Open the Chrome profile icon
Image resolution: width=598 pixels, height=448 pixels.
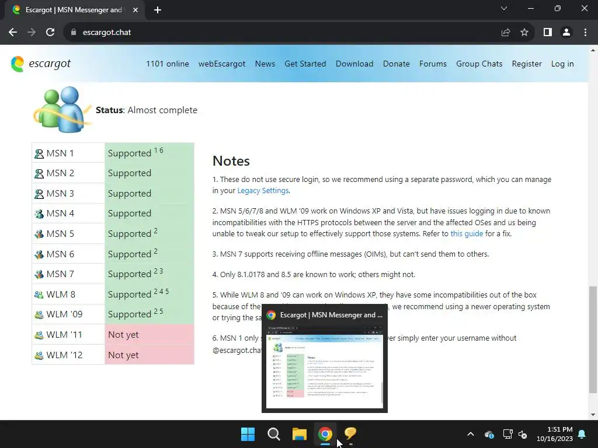tap(566, 33)
